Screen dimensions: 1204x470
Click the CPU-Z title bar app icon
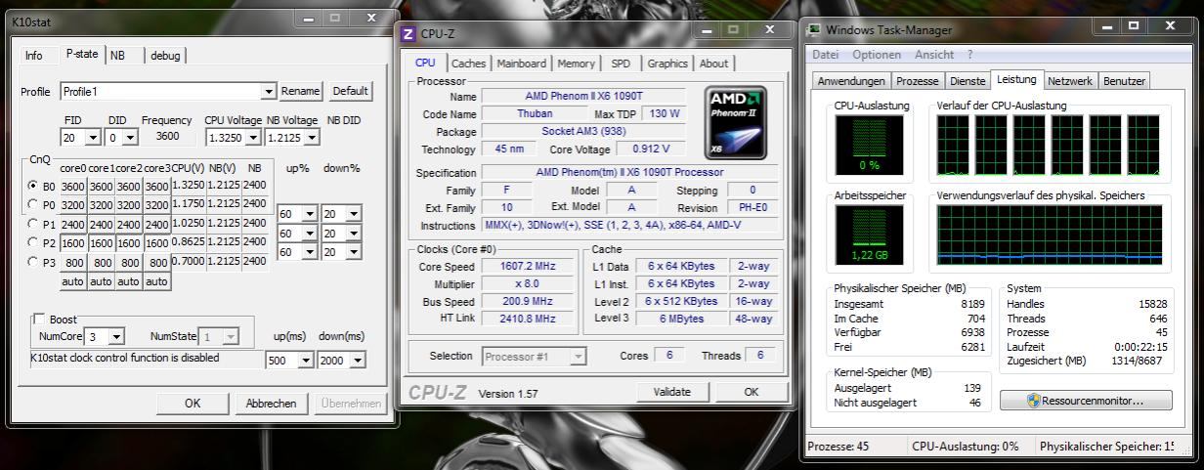(x=409, y=34)
